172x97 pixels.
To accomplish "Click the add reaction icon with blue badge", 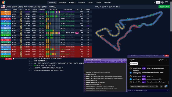I will coord(166,86).
